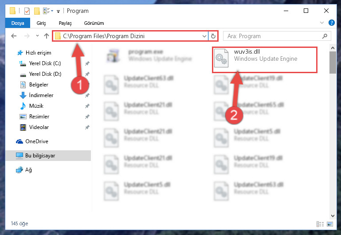Expand the ribbon with the chevron
Screen dimensions: 341x235
tap(322, 23)
